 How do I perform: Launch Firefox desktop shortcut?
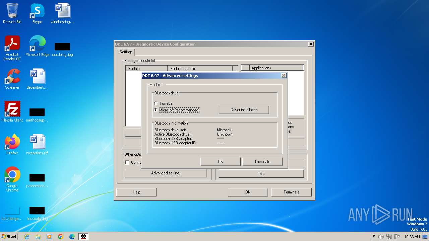[x=12, y=145]
